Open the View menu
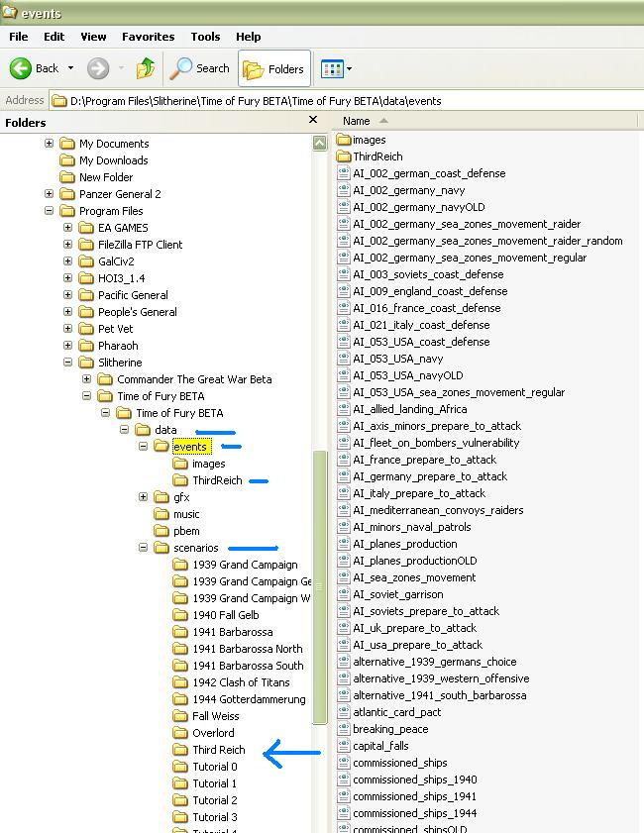The height and width of the screenshot is (833, 644). [x=93, y=37]
